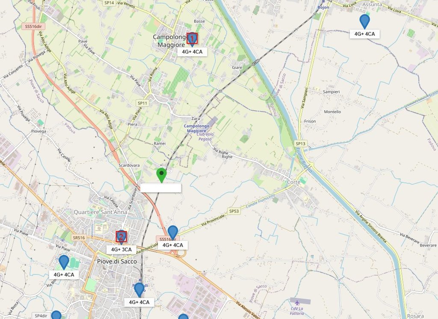Click the blue pin west of Piove di Sacco
The image size is (438, 319).
64,262
